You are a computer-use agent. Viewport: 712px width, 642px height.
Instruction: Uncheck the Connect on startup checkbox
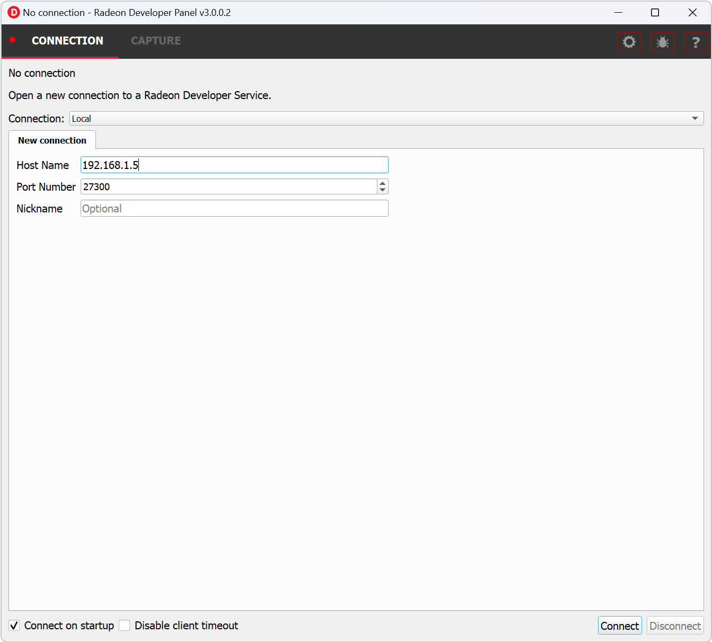tap(15, 626)
